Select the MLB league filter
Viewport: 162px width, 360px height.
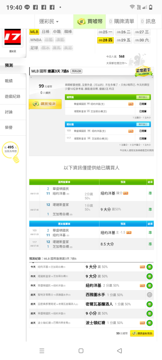tap(35, 32)
